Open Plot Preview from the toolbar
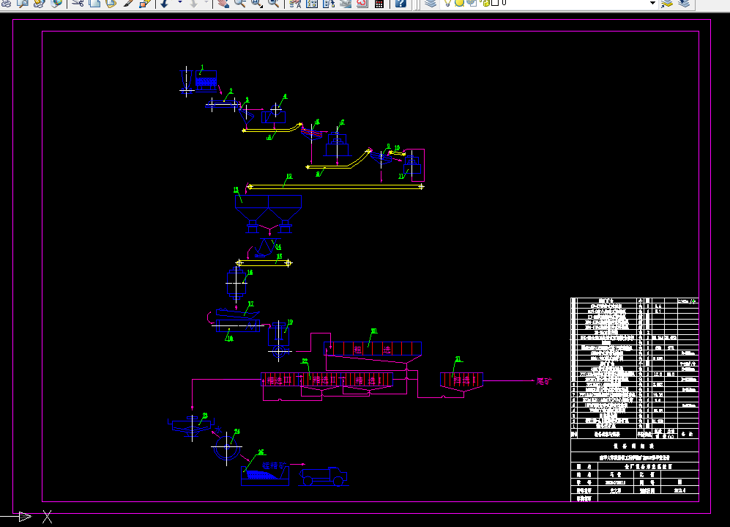 click(x=23, y=3)
